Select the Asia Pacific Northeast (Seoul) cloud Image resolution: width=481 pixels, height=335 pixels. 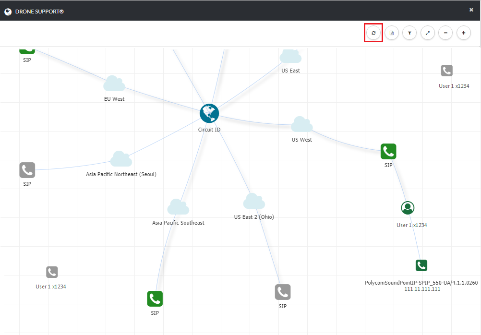tap(121, 159)
